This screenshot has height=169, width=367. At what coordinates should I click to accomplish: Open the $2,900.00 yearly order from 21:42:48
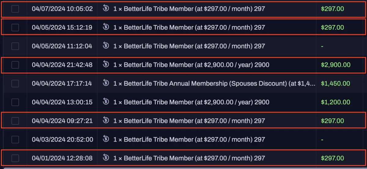click(191, 65)
